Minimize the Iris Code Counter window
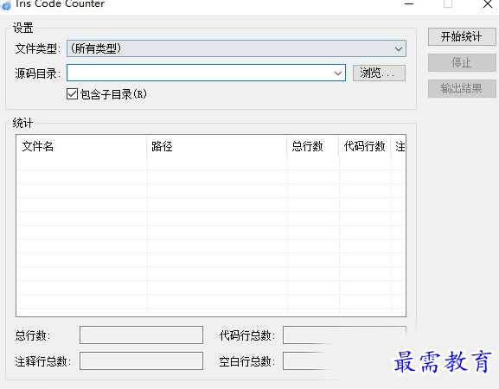This screenshot has width=499, height=389. pos(409,4)
